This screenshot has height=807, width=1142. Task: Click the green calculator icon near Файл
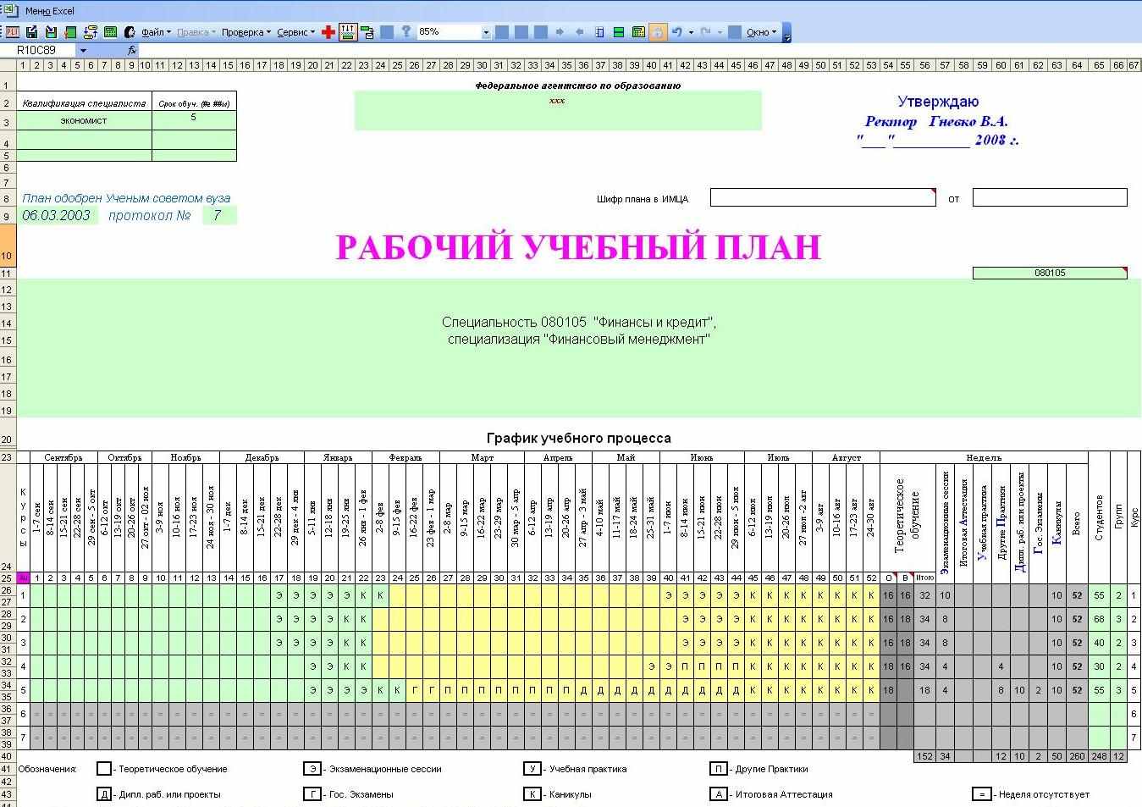point(110,32)
